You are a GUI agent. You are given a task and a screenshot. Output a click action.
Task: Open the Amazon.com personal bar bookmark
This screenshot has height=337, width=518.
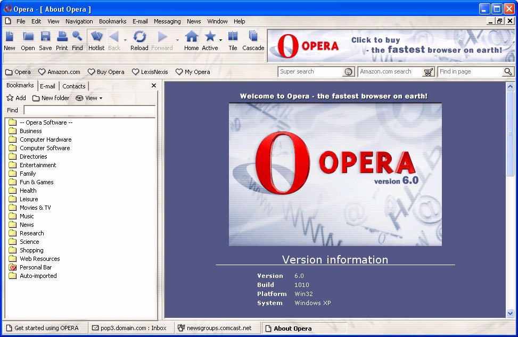pyautogui.click(x=59, y=72)
